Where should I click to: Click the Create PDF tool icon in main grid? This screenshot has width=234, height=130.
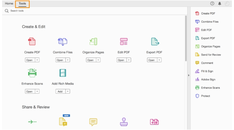32,42
